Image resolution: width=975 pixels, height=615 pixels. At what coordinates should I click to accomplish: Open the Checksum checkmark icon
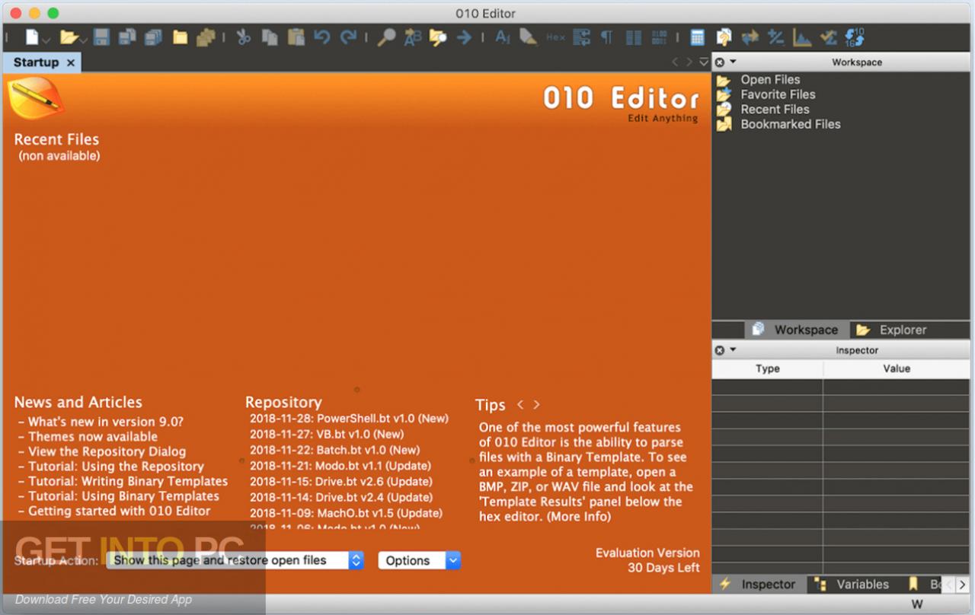[828, 37]
